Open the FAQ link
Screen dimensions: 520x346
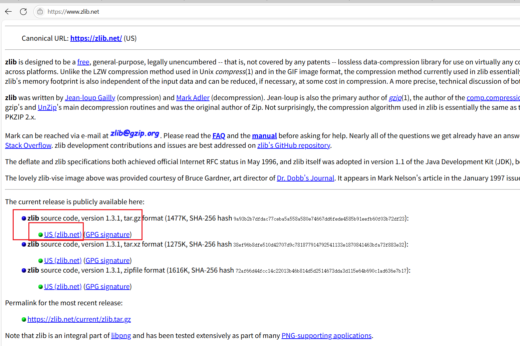click(219, 136)
